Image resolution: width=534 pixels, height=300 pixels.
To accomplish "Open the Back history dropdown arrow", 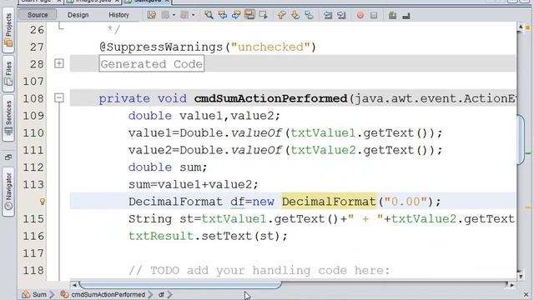I will [174, 15].
